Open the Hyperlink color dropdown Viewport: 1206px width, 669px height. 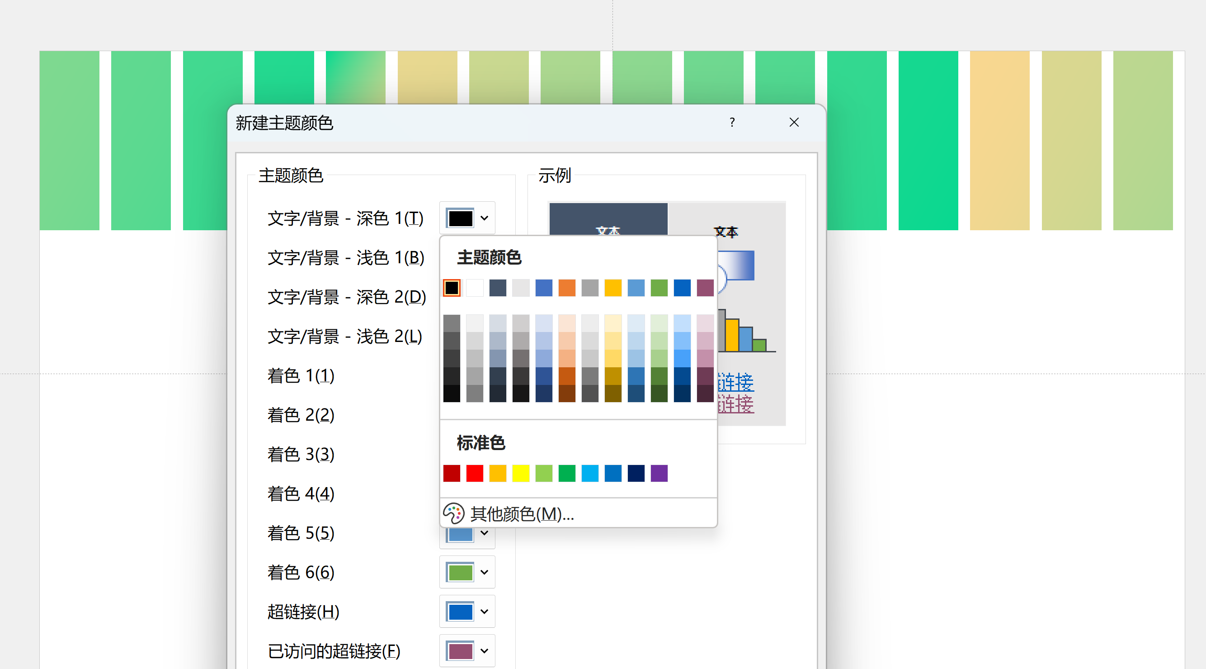pos(467,612)
